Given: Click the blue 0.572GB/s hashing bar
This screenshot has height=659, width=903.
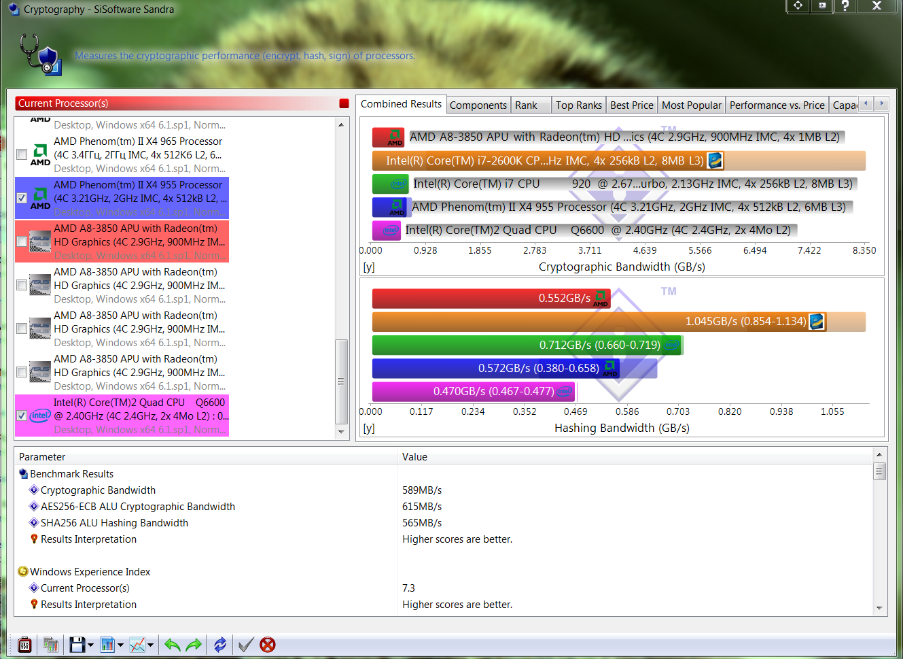Looking at the screenshot, I should (x=496, y=369).
